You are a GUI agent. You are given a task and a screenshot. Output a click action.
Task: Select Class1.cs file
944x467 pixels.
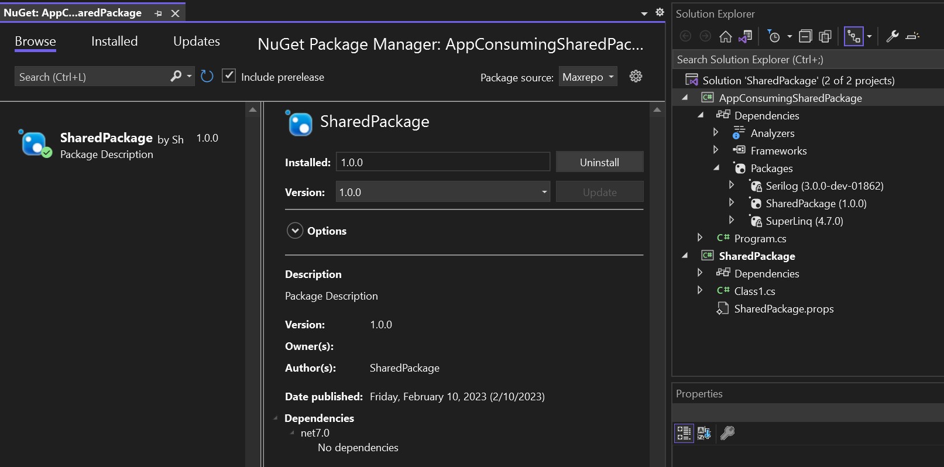tap(754, 291)
